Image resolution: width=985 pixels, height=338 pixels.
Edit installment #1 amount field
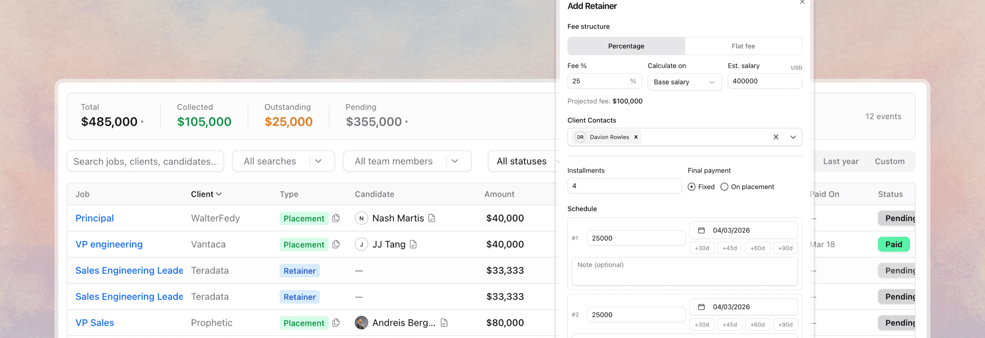(x=636, y=238)
